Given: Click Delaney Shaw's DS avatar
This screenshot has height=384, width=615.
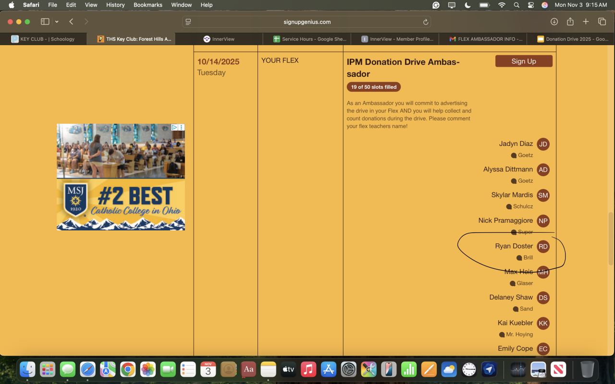Looking at the screenshot, I should 543,298.
